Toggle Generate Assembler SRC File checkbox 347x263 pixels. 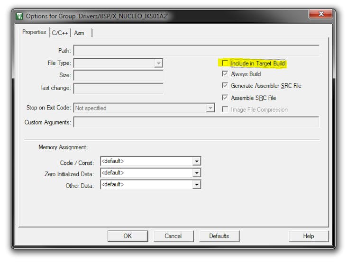(225, 85)
